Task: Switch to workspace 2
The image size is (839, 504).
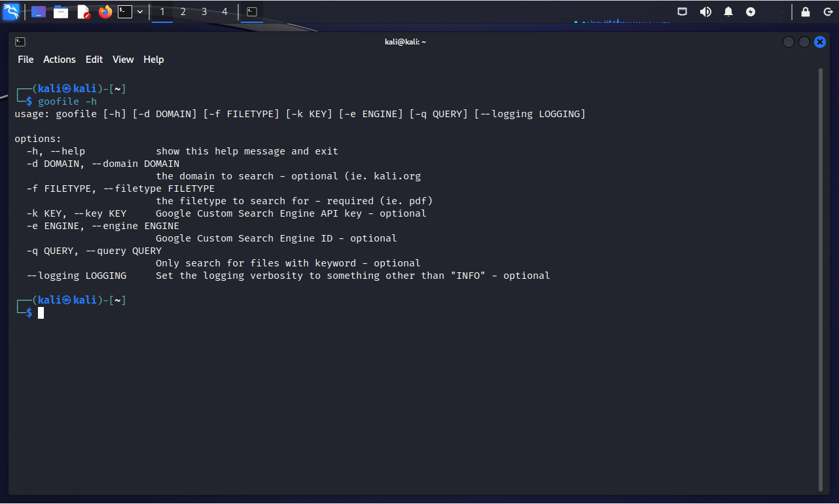Action: (183, 12)
